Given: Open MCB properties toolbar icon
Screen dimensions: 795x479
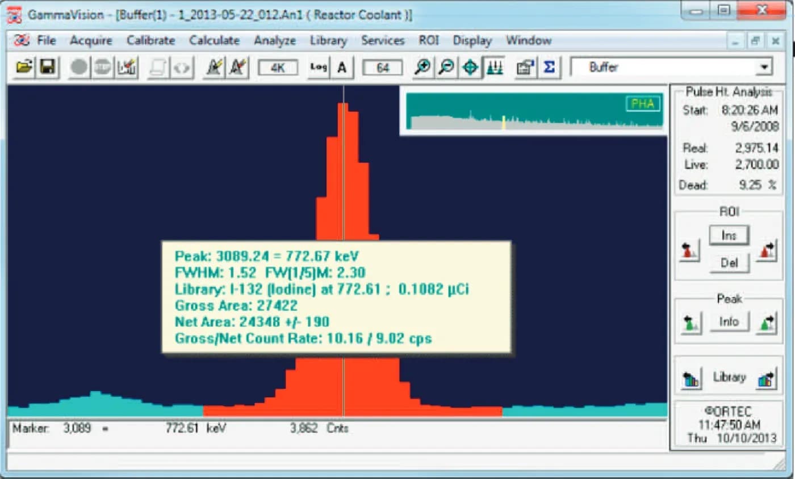Looking at the screenshot, I should point(525,68).
